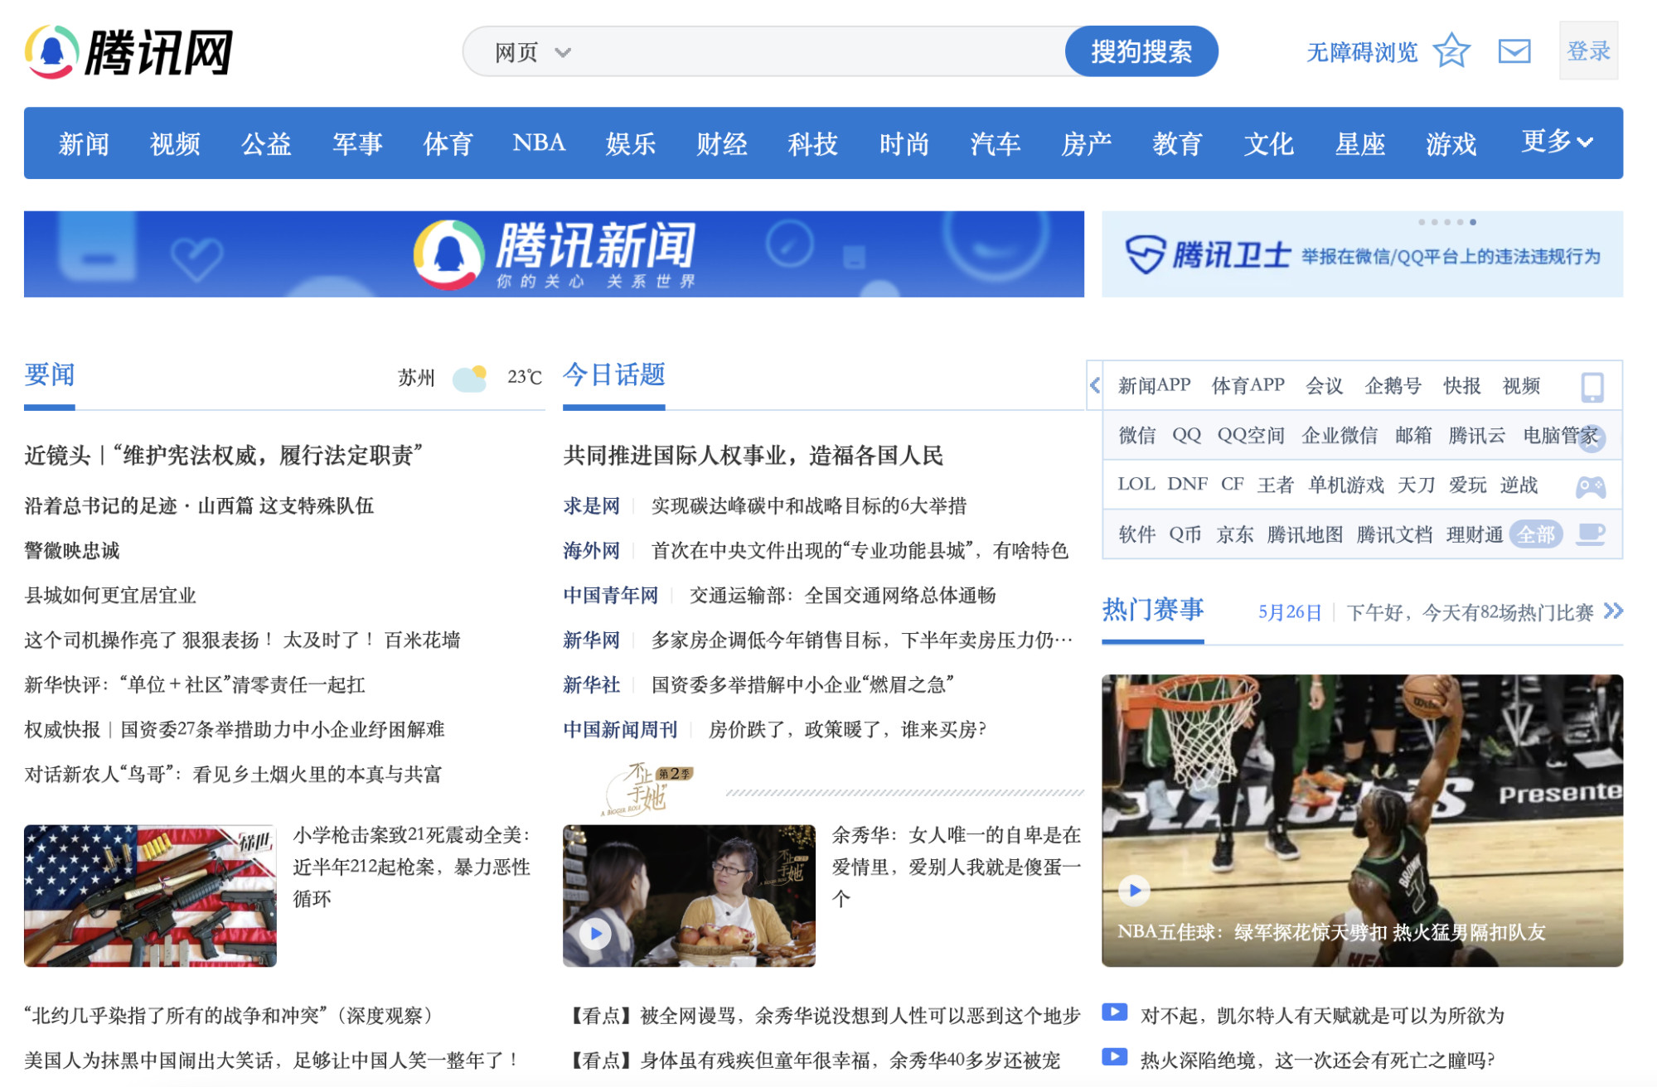Open 理财通 quick link
The image size is (1657, 1087).
(1474, 534)
